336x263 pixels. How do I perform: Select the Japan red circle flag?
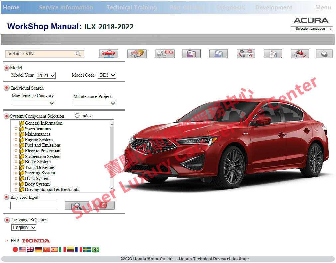point(15,249)
